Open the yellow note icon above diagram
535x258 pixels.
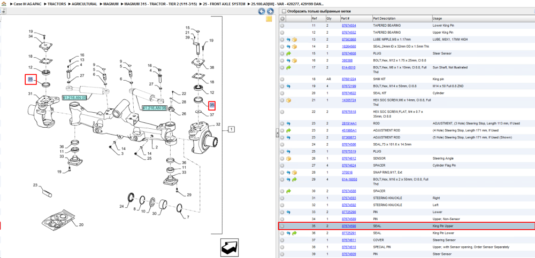click(x=269, y=19)
